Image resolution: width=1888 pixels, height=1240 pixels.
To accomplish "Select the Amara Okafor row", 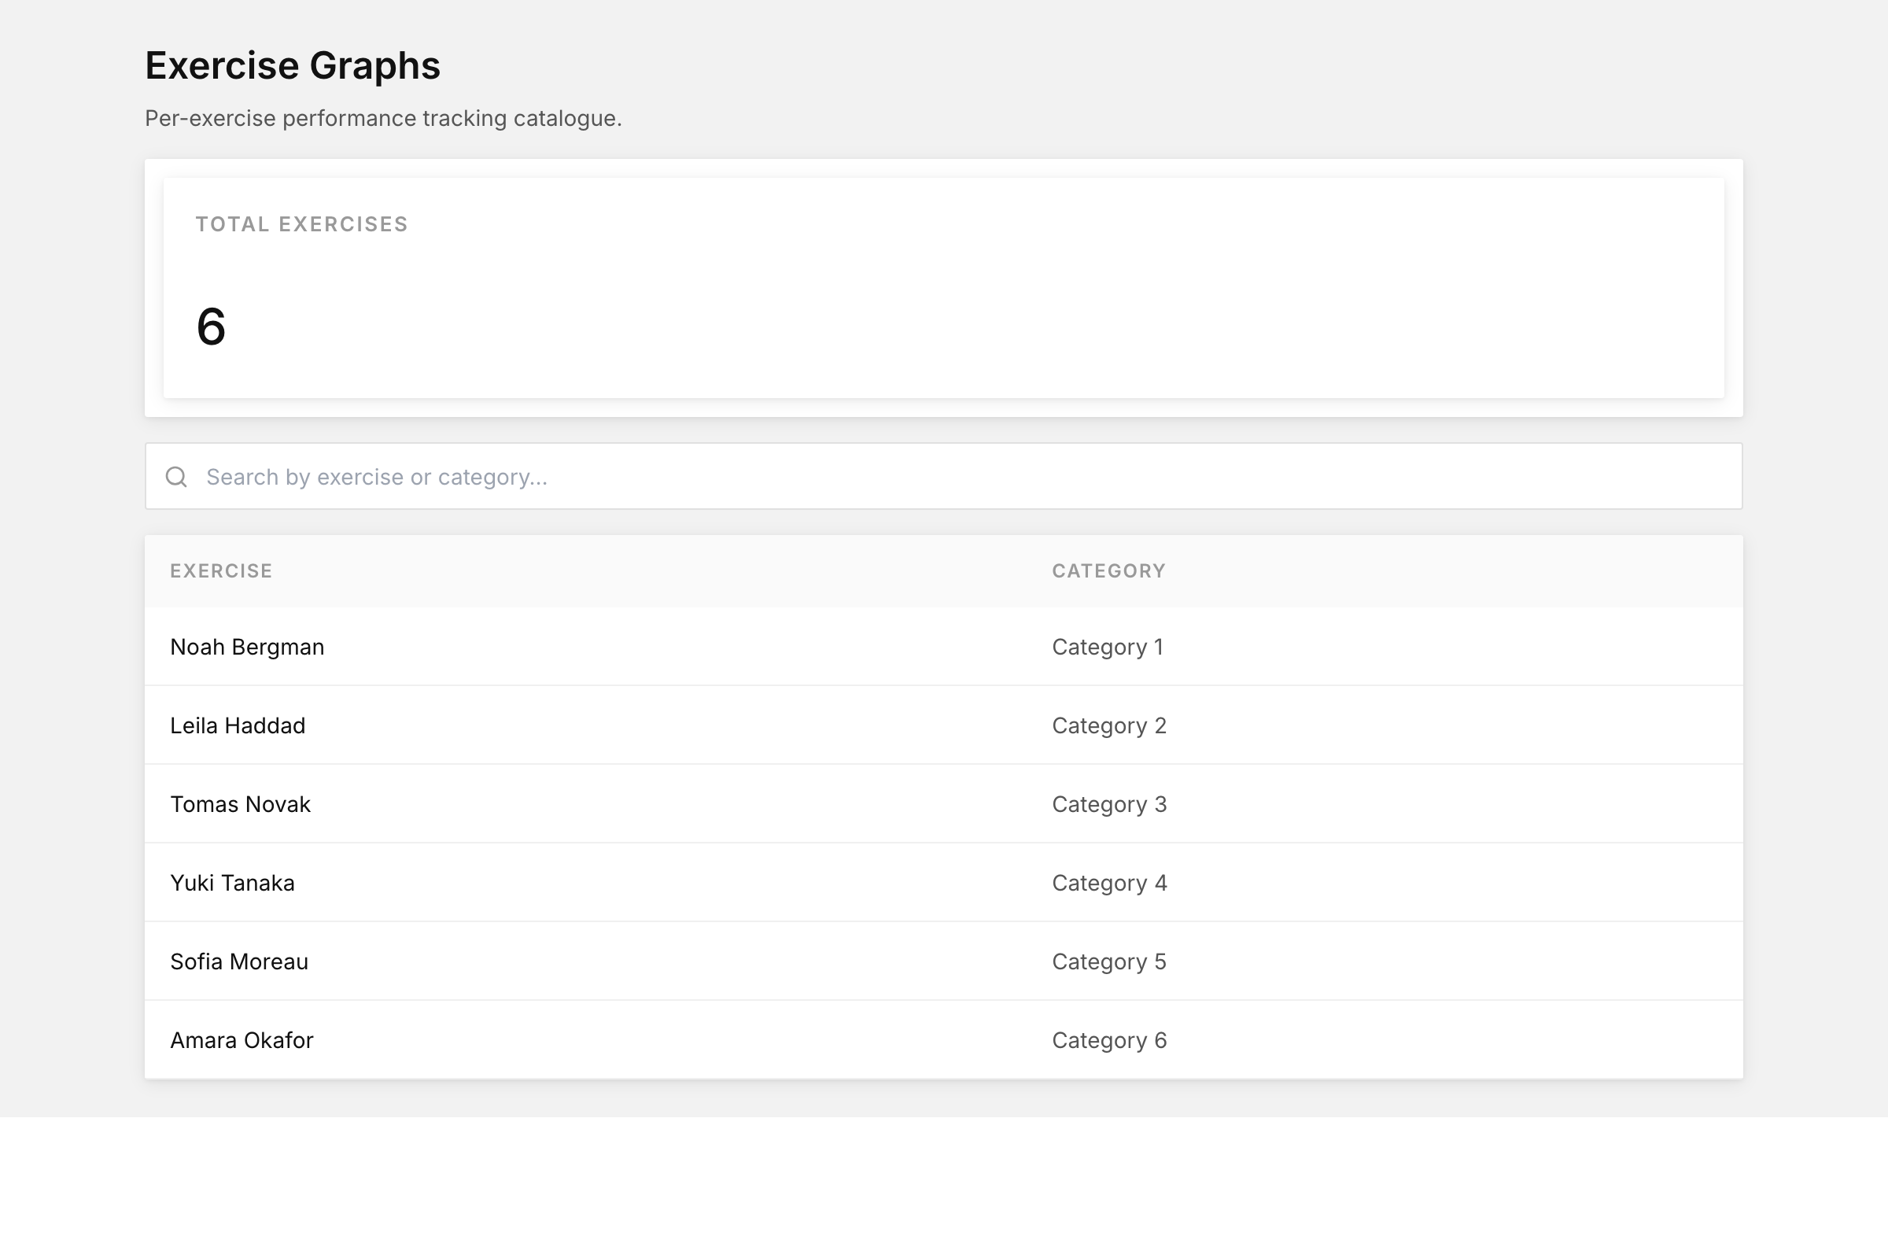I will point(943,1039).
